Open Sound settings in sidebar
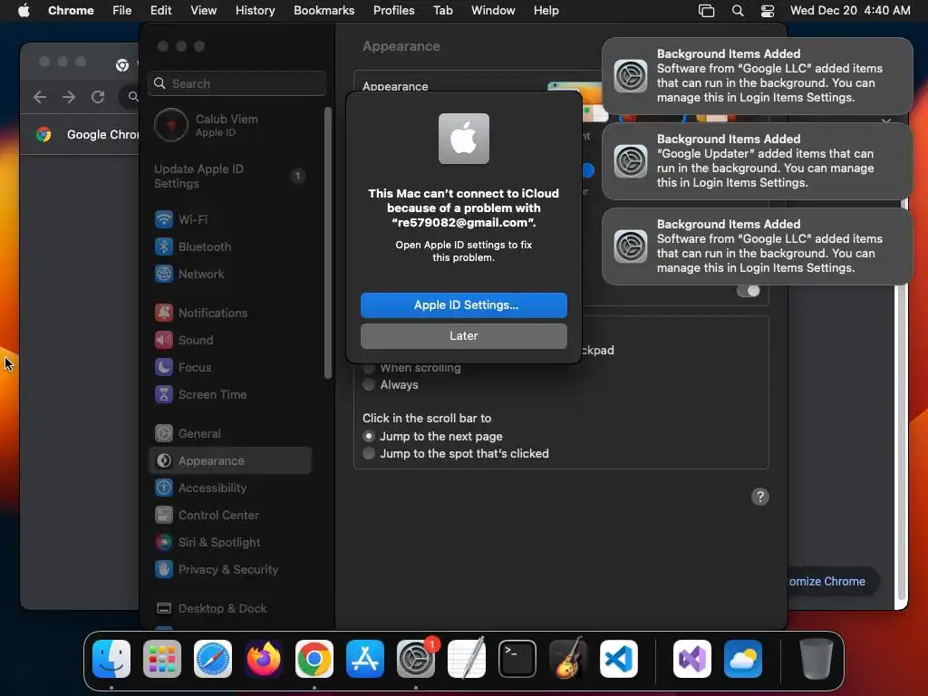The width and height of the screenshot is (928, 696). (230, 341)
